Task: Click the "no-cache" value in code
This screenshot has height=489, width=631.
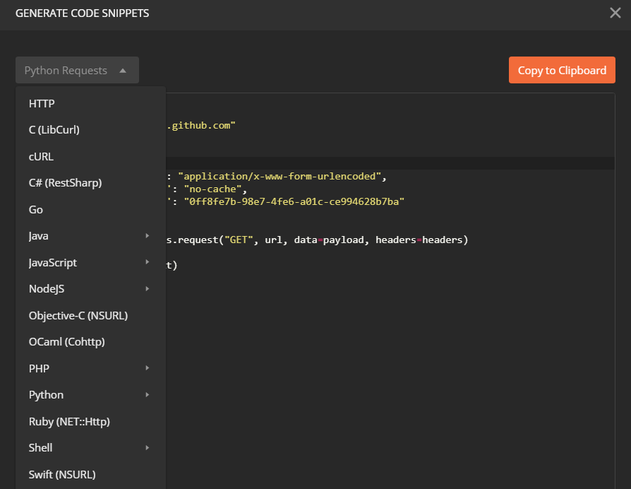Action: pos(212,189)
